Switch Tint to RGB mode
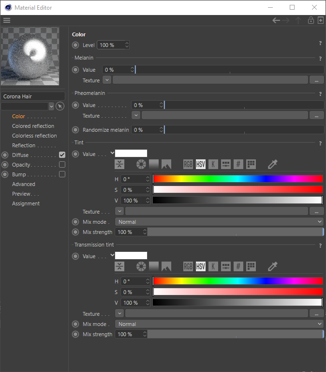The width and height of the screenshot is (326, 372). coord(188,164)
